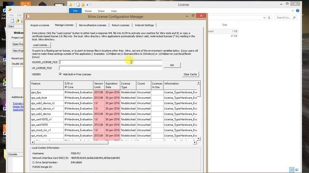Click the properties icon in License Explorer quick access toolbar
This screenshot has height=173, width=309.
pyautogui.click(x=78, y=4)
